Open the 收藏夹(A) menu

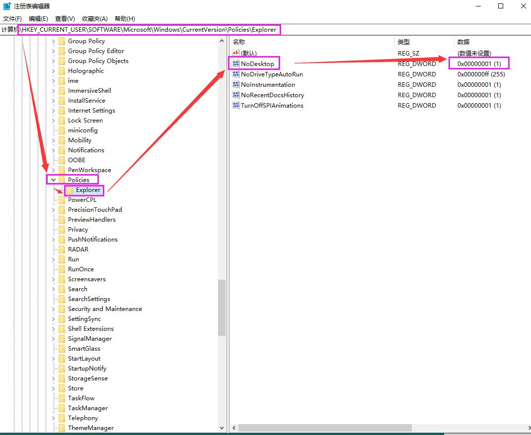[94, 18]
